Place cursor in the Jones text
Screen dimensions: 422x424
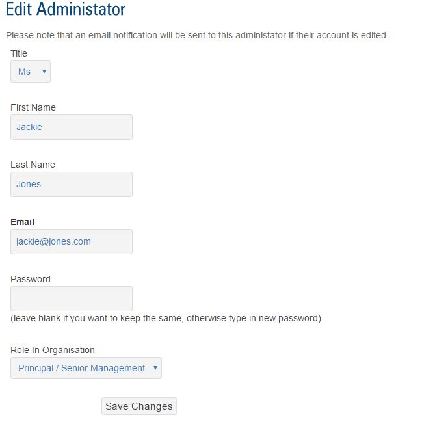(29, 184)
